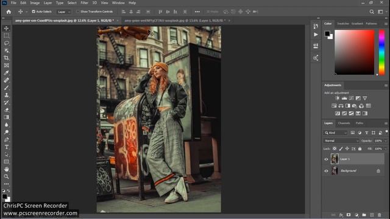The image size is (390, 219).
Task: Toggle lock all padlock icon
Action: click(x=360, y=148)
